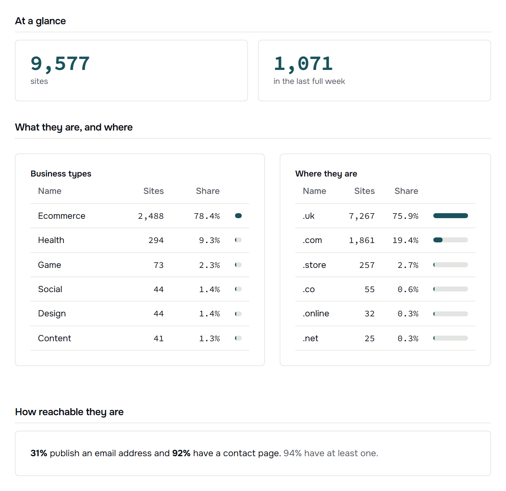Click .uk sites count 7,267

click(x=362, y=216)
